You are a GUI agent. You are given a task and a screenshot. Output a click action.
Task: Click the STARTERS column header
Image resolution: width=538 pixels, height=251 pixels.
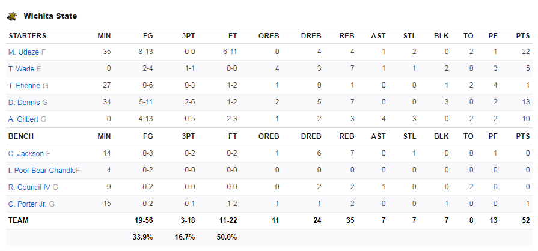[x=28, y=36]
